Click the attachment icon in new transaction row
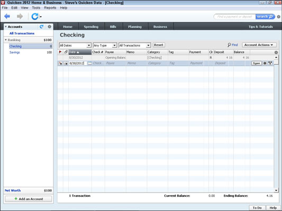 (66, 63)
